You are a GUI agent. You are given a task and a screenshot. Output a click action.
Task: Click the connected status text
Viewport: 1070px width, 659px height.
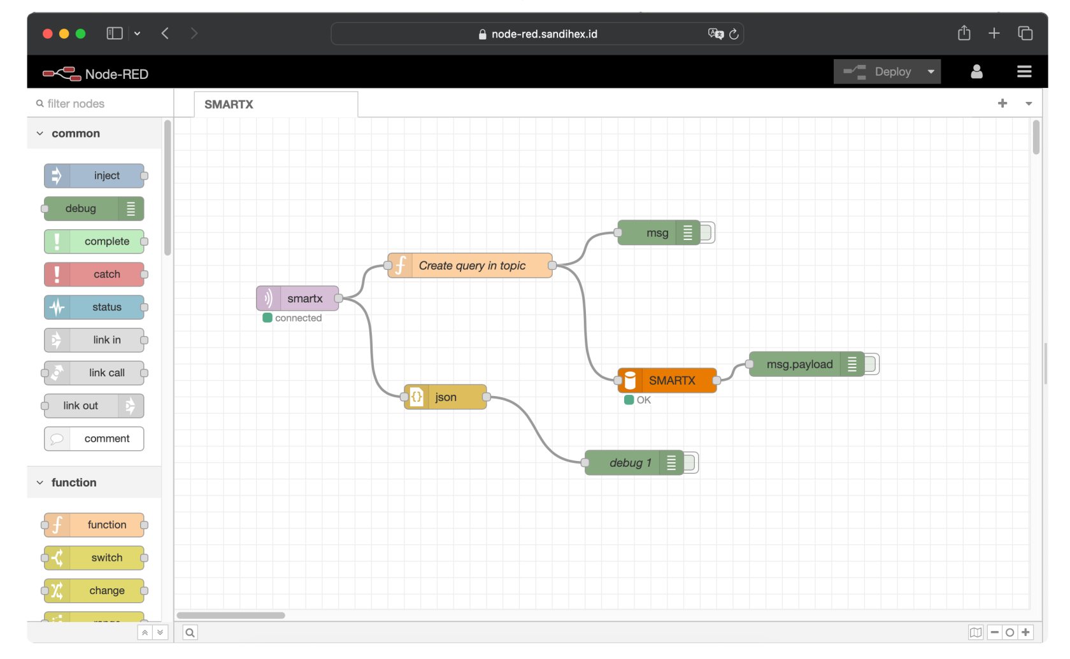click(298, 318)
